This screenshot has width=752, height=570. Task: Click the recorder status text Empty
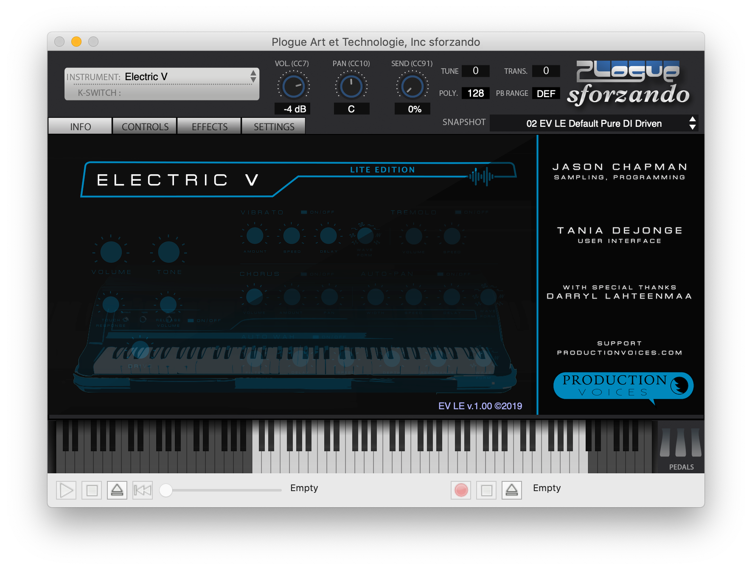click(x=547, y=488)
